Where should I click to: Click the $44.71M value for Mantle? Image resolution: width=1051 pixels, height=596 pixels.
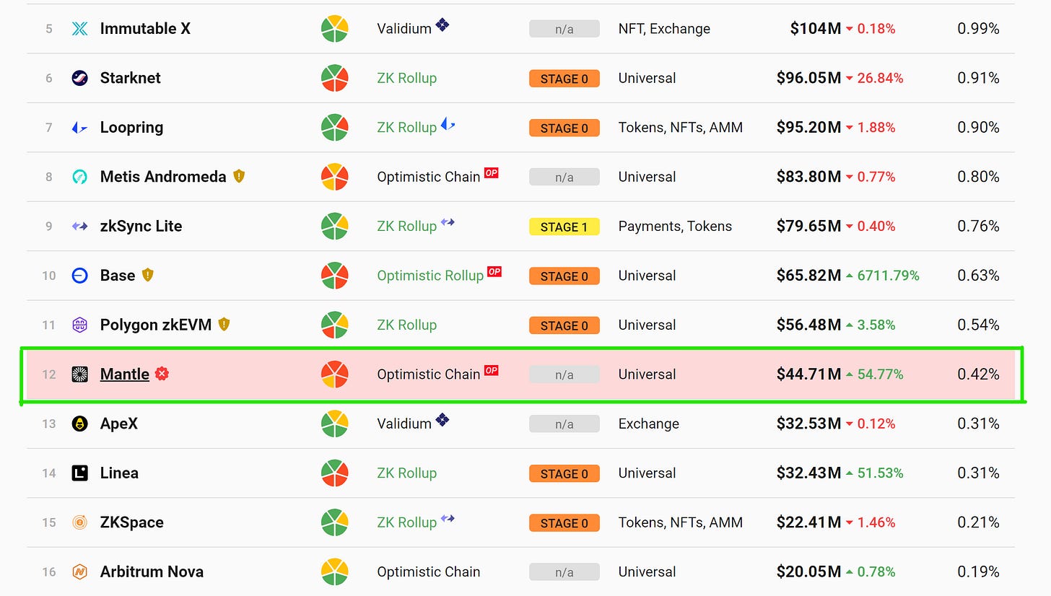(808, 374)
